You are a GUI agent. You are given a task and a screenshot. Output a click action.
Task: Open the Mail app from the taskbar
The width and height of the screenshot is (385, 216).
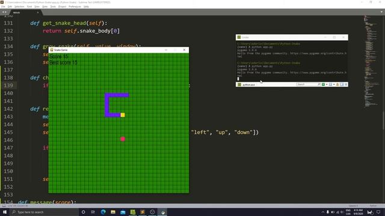(123, 212)
